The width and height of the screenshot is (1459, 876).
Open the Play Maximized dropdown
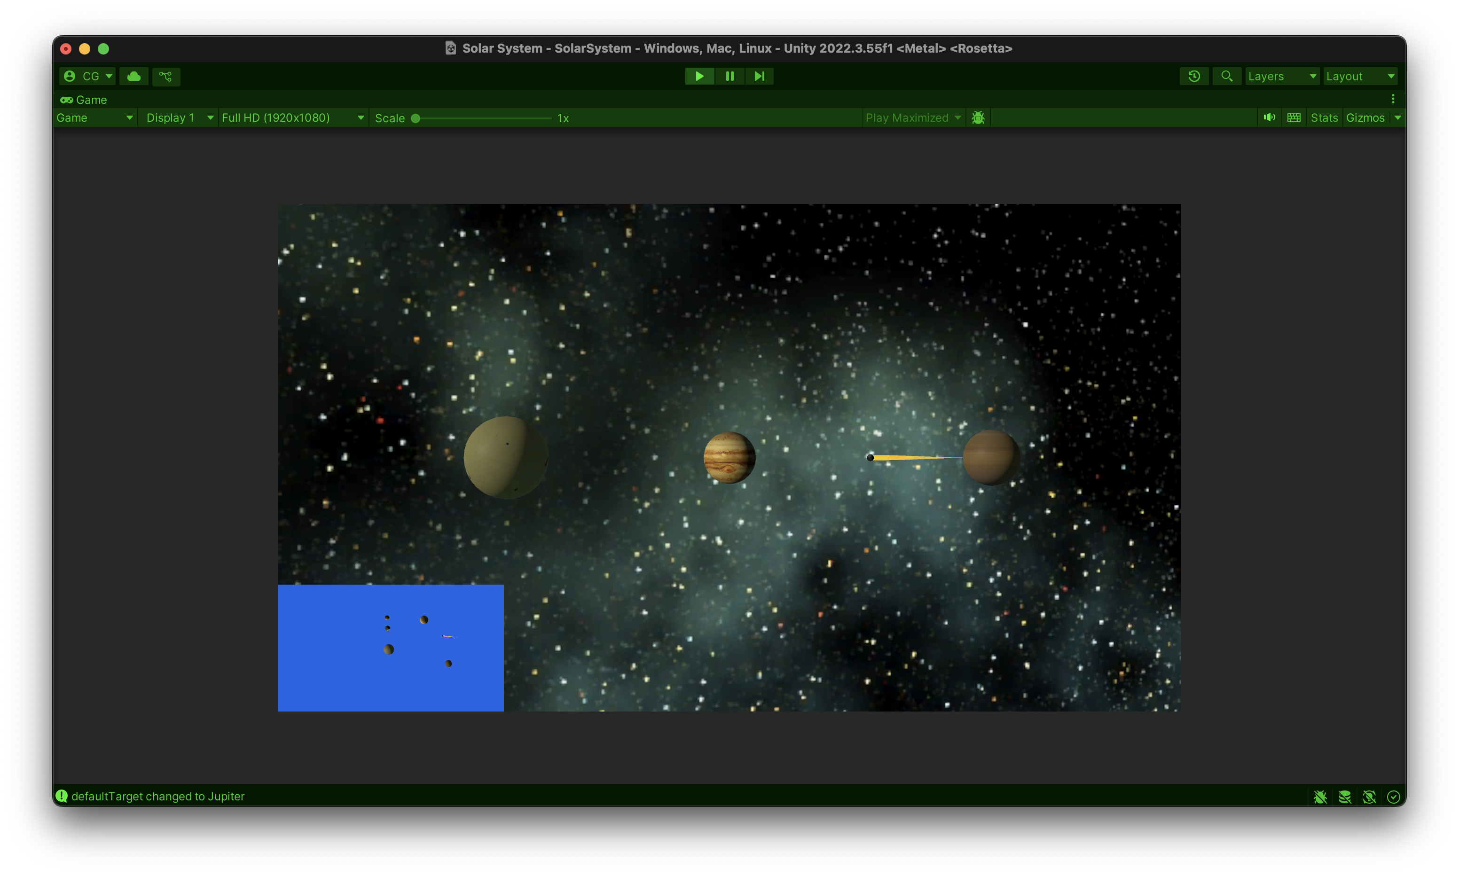pos(913,118)
